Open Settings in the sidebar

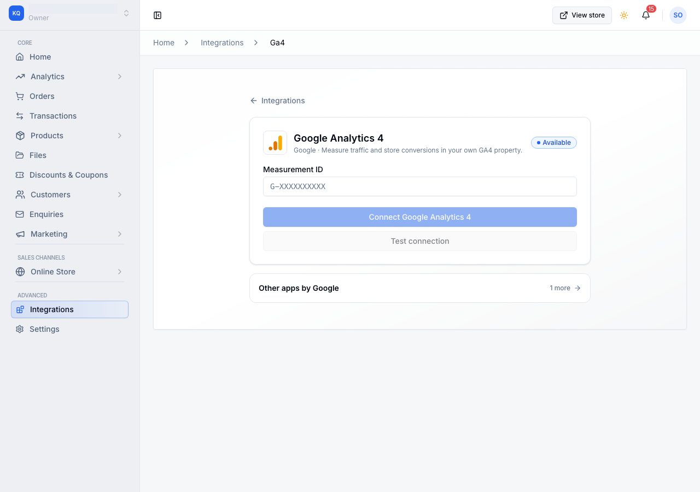tap(69, 329)
